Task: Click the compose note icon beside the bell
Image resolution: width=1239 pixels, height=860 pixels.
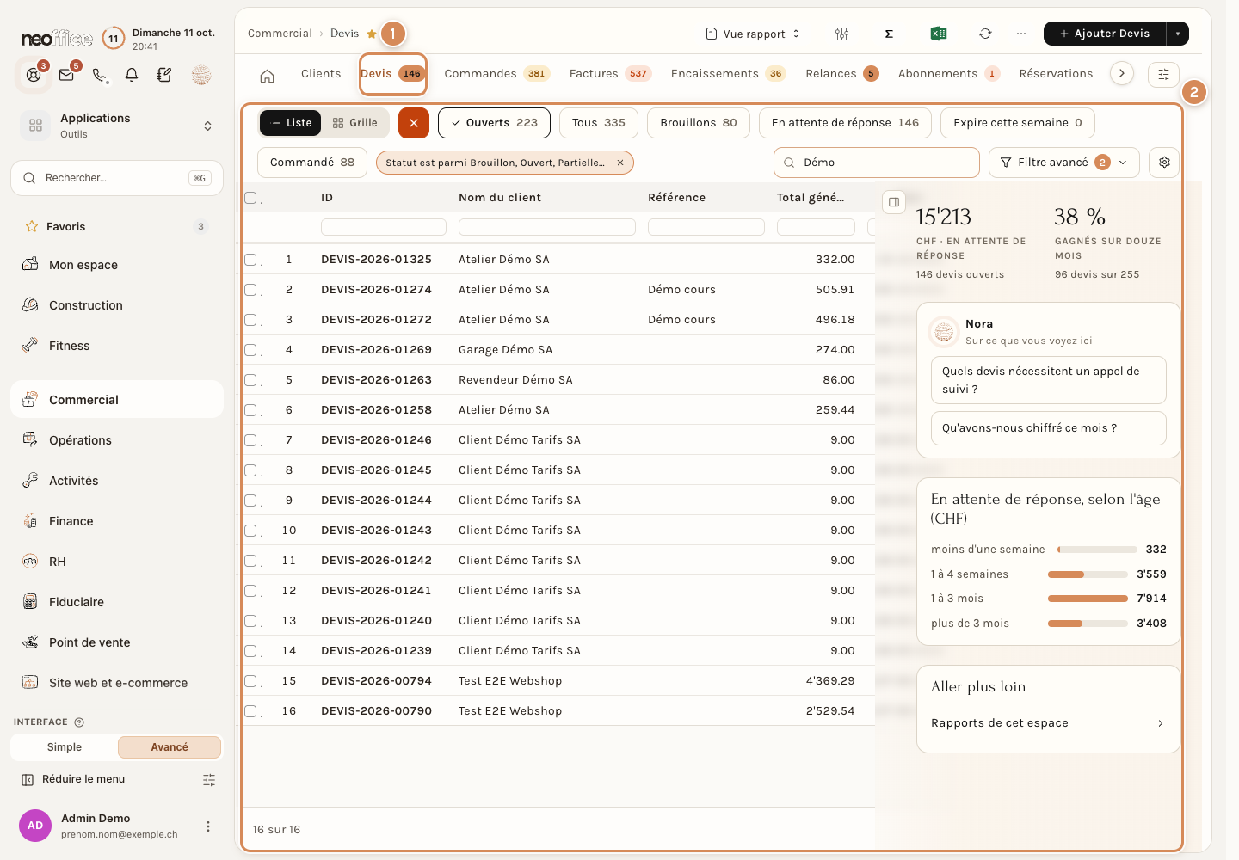Action: 164,75
